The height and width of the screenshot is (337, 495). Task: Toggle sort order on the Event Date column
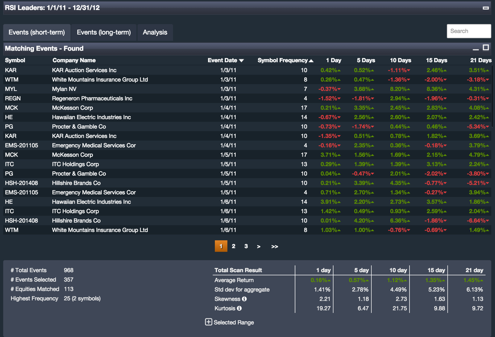point(242,61)
